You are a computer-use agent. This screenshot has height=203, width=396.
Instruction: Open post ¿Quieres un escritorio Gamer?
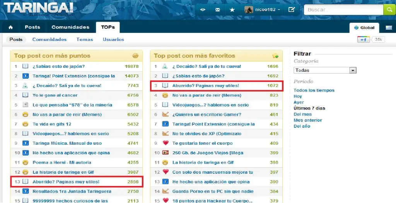[207, 115]
